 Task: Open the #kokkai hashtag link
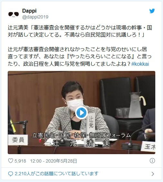coord(140,64)
